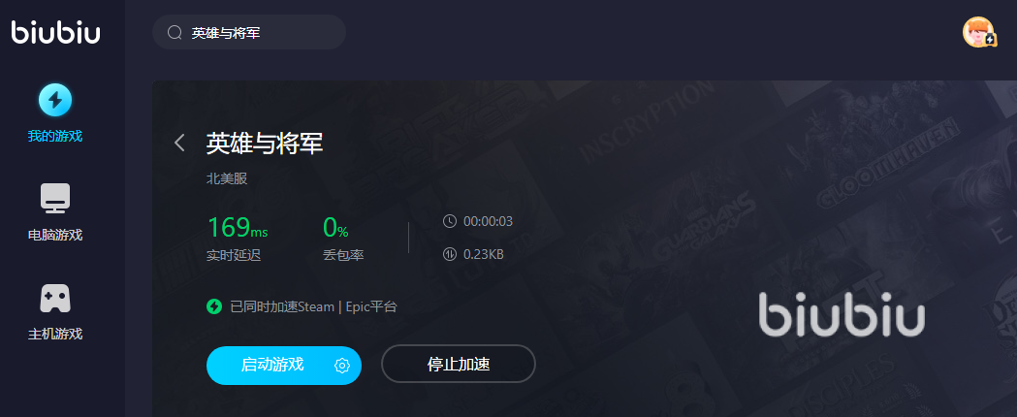Click the 已同时加速Steam | Epic平台 text

click(313, 306)
